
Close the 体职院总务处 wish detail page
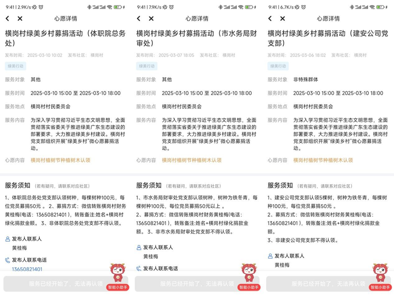pos(20,19)
